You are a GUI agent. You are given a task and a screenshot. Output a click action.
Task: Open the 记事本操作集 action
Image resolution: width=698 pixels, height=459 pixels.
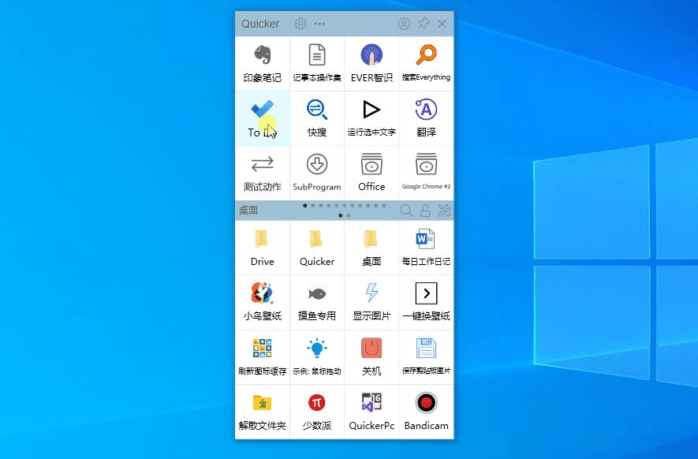[x=317, y=64]
